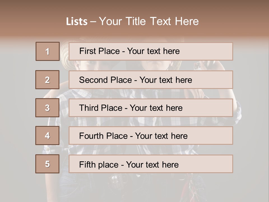
Task: Click "Your text here" in the third row
Action: [x=156, y=108]
